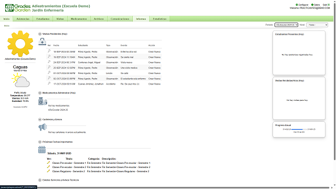View visit 'Se cayó' magnifier icon
The image size is (336, 189).
pos(49,72)
